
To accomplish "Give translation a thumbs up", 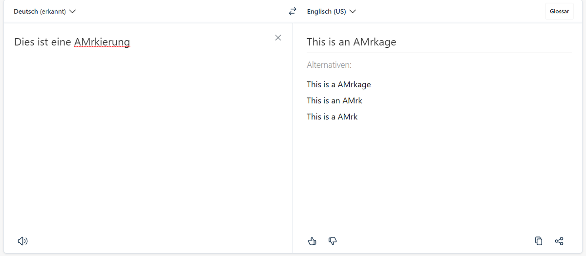I will [313, 241].
